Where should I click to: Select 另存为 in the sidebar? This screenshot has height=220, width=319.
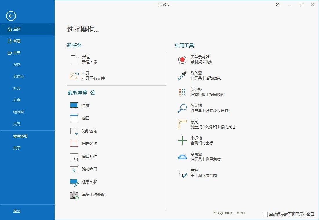pyautogui.click(x=19, y=77)
